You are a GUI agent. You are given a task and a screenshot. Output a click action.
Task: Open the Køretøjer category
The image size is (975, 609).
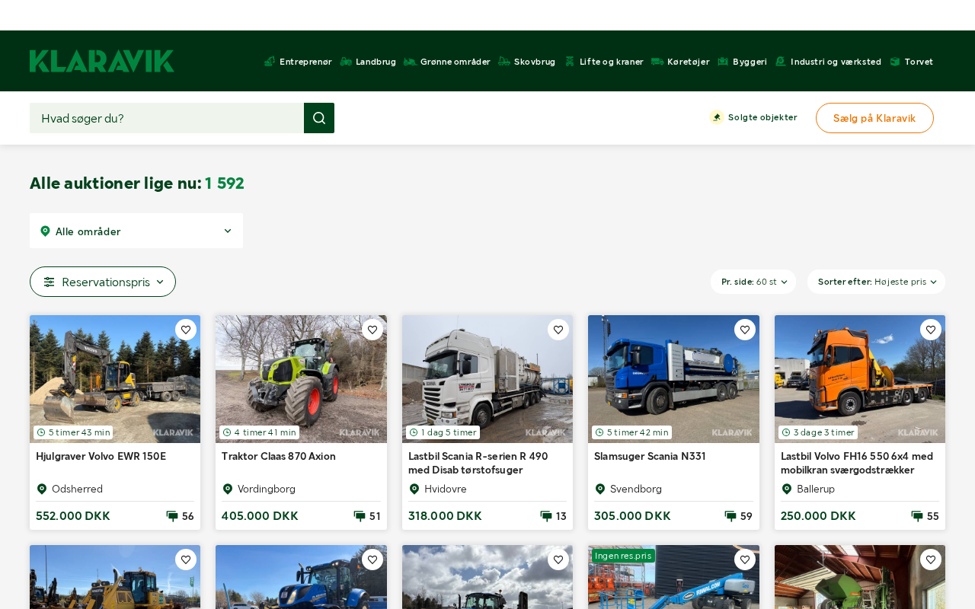[680, 62]
